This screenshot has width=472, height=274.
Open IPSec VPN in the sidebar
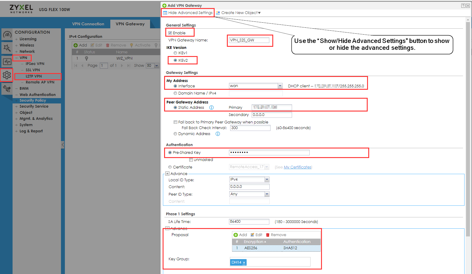35,64
